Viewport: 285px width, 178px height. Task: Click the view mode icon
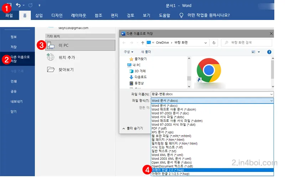coord(253,52)
